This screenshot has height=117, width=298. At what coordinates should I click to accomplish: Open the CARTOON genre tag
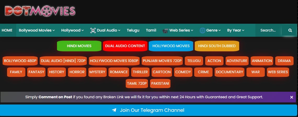point(162,72)
